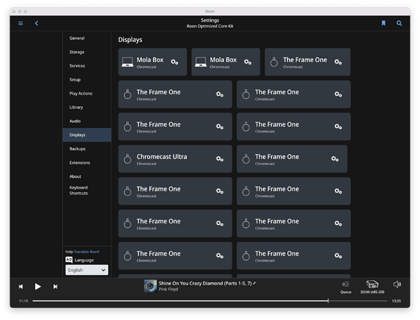The width and height of the screenshot is (420, 320).
Task: Open Services settings
Action: [x=87, y=66]
